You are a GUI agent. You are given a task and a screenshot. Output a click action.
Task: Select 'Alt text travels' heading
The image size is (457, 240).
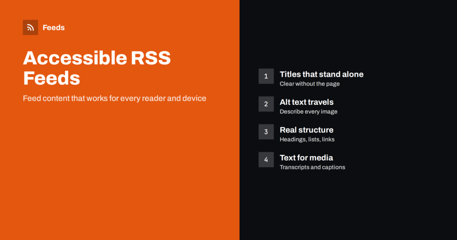tap(307, 102)
